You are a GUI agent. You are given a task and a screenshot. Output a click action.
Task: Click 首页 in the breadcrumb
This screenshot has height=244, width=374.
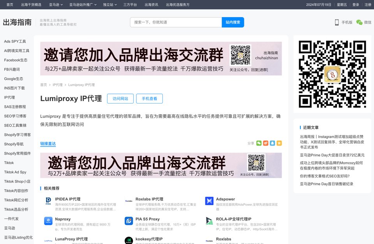[44, 85]
